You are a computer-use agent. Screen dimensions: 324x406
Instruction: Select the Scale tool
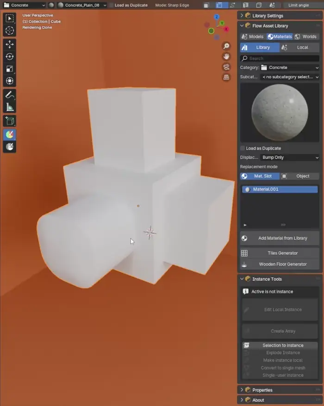pyautogui.click(x=10, y=69)
